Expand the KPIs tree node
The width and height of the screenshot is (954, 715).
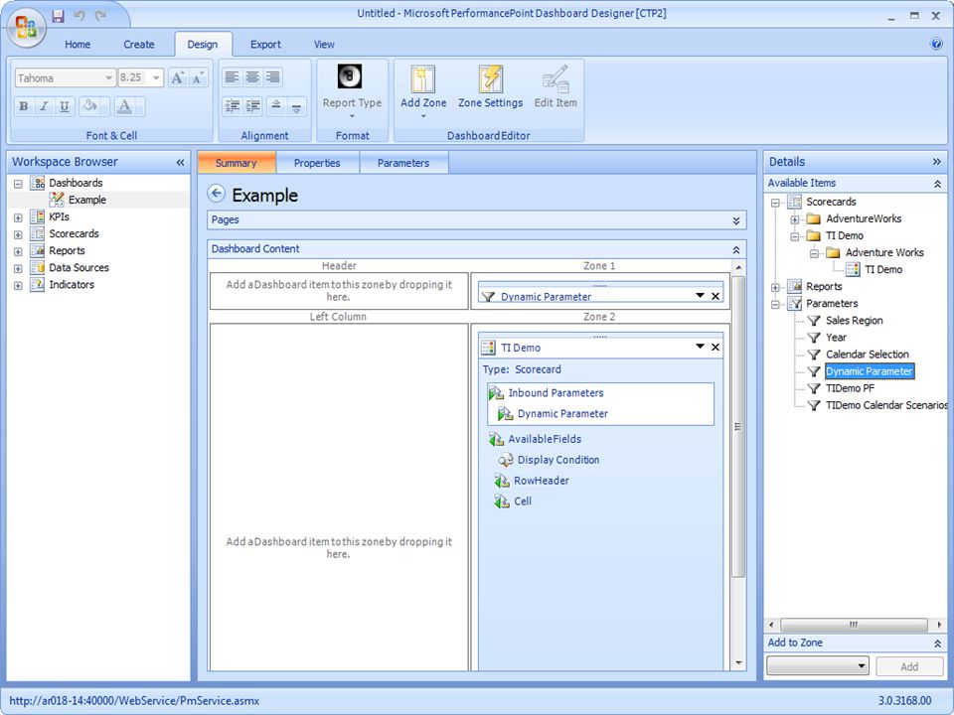tap(18, 217)
